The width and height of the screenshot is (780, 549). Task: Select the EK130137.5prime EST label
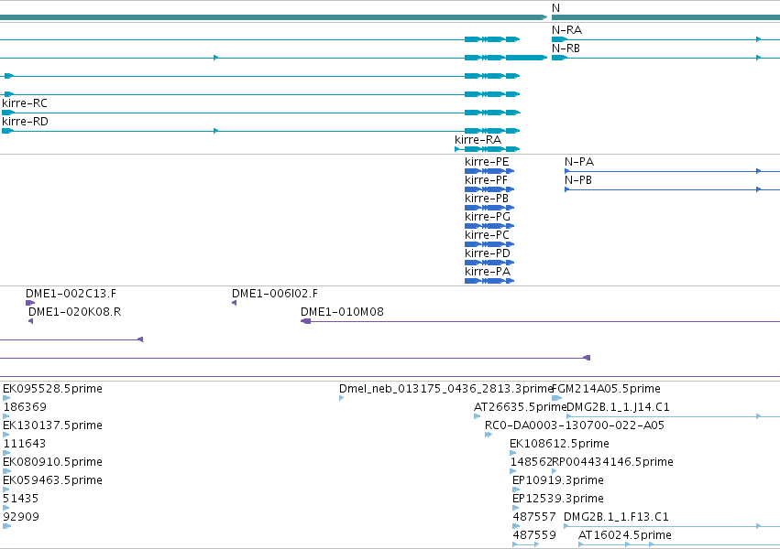tap(53, 425)
